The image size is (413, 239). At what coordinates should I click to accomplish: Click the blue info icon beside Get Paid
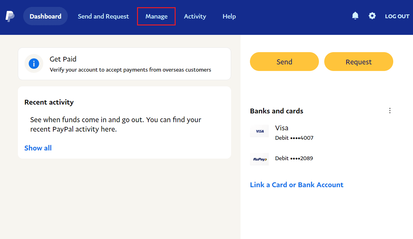pos(34,64)
